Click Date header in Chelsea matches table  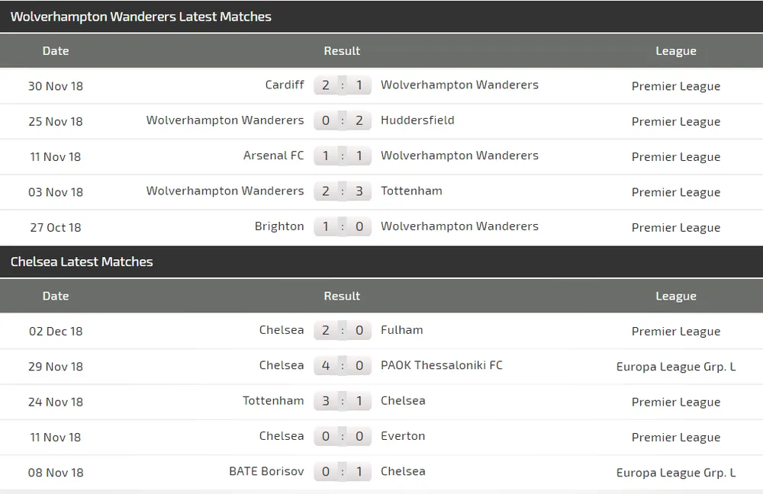pos(56,296)
